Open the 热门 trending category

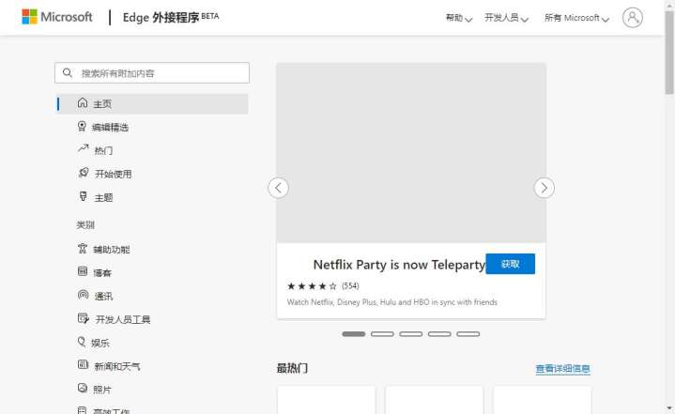[103, 150]
